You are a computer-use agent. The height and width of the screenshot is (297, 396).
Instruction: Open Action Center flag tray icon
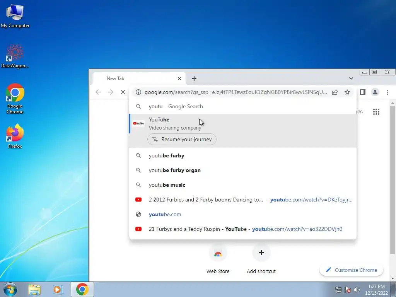[348, 290]
